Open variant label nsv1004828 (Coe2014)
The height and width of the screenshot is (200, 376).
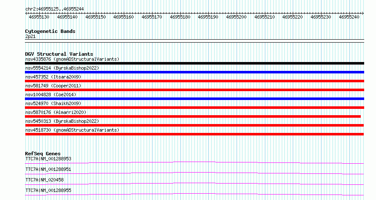(51, 95)
